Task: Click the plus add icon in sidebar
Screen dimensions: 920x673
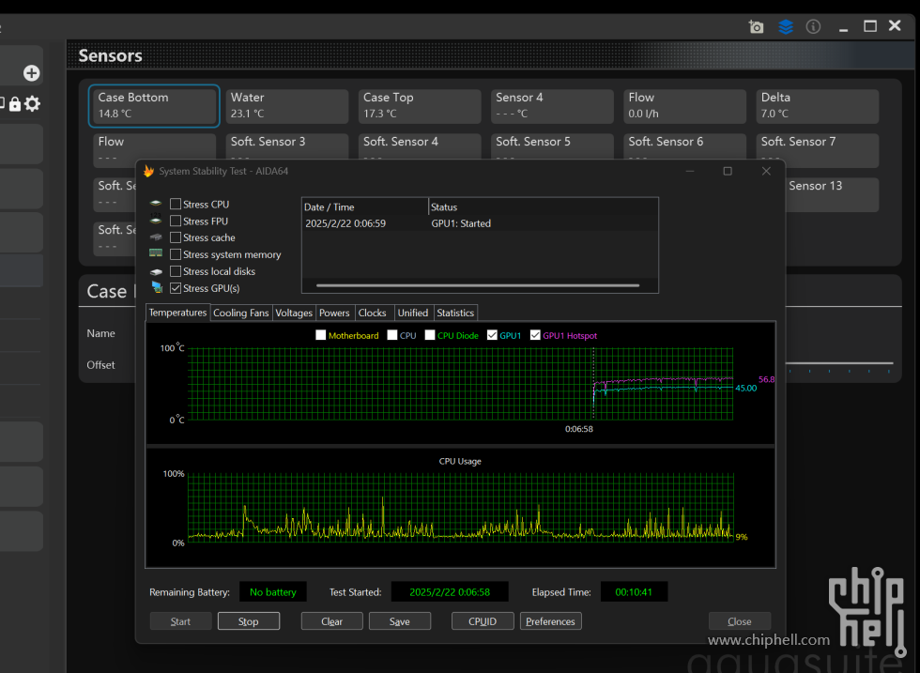Action: pos(32,73)
